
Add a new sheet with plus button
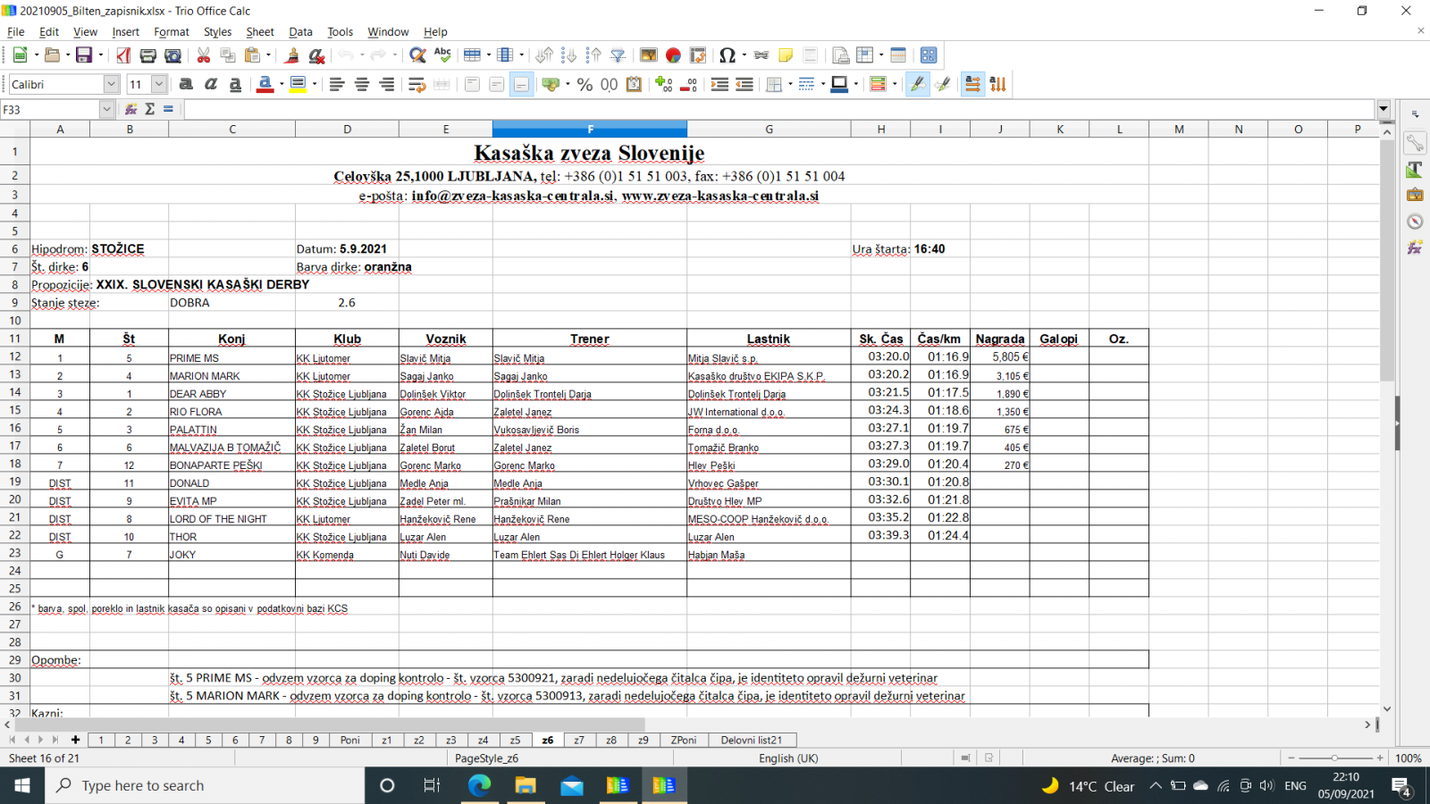tap(75, 740)
